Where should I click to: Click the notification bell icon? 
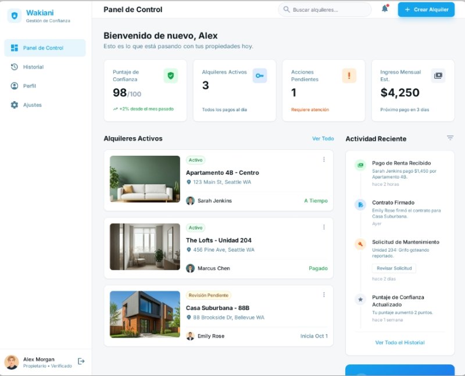pyautogui.click(x=385, y=9)
